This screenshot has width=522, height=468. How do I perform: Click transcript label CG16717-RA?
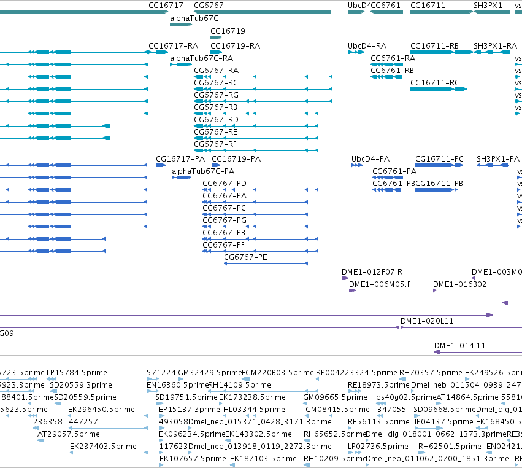pos(174,45)
